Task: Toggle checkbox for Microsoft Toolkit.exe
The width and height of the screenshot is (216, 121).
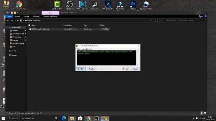Action: [30, 29]
